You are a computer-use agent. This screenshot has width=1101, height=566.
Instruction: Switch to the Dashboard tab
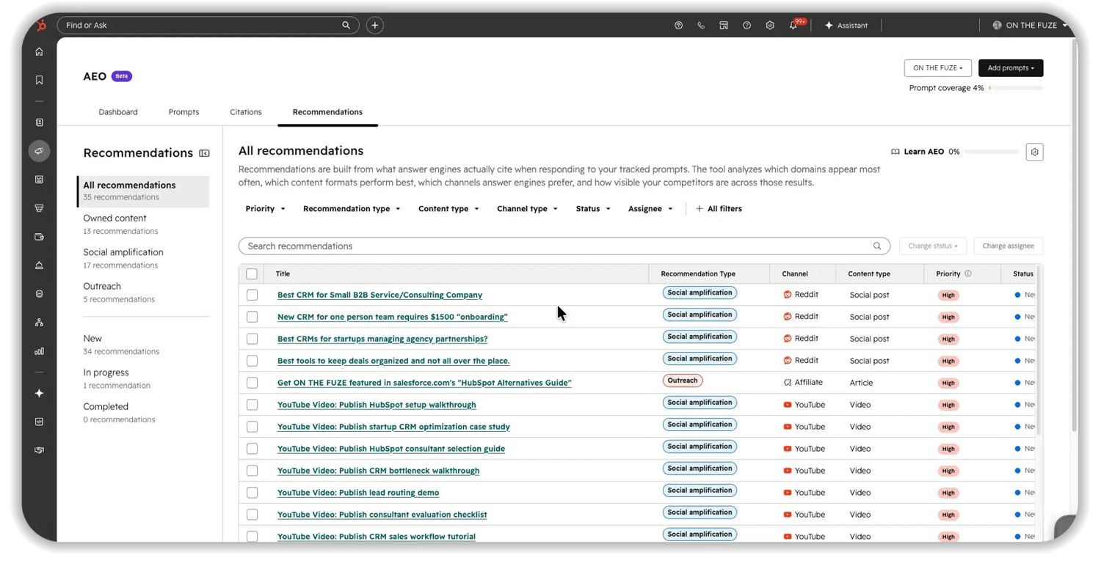click(118, 112)
